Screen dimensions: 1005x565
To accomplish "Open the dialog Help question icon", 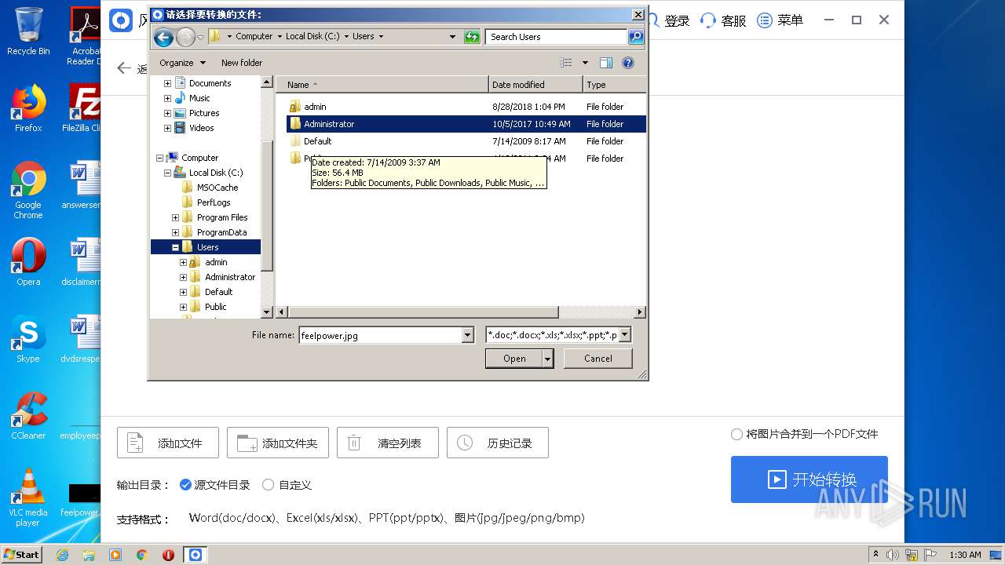I will click(628, 63).
